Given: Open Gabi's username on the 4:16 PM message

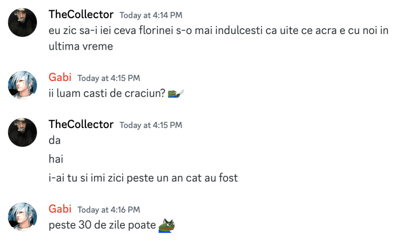Looking at the screenshot, I should (60, 209).
